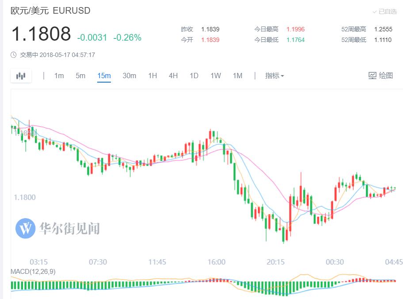The height and width of the screenshot is (299, 407).
Task: Click the clock icon beside 交易中
Action: click(x=14, y=55)
